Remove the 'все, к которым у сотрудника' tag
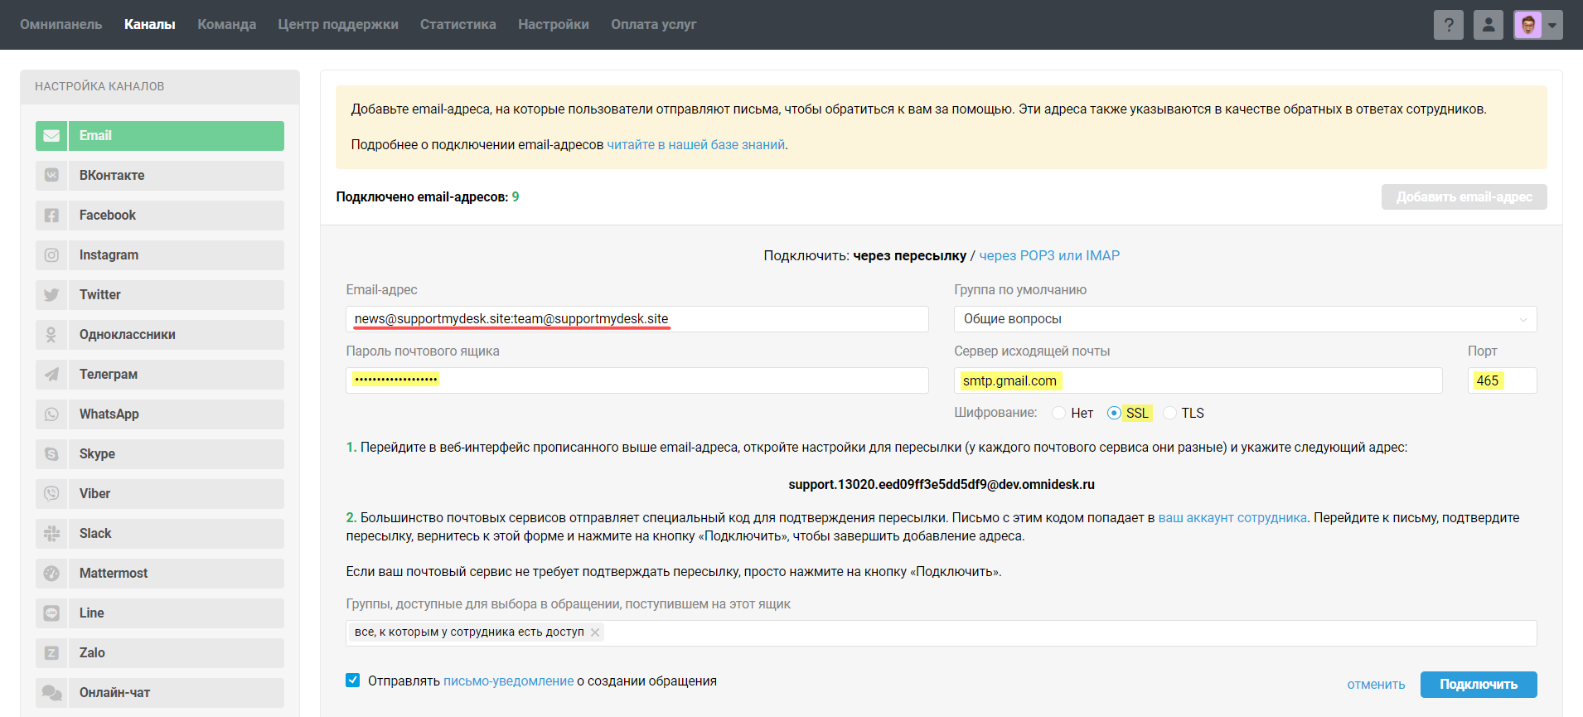Screen dimensions: 1583x717 595,632
